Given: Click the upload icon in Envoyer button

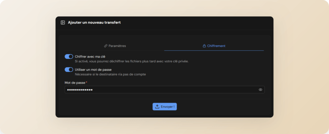Looking at the screenshot, I should [157, 107].
